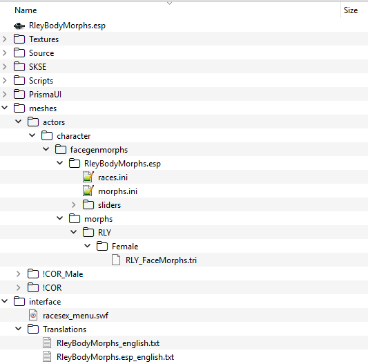Sort by the Name column header
The width and height of the screenshot is (368, 364).
pyautogui.click(x=26, y=10)
